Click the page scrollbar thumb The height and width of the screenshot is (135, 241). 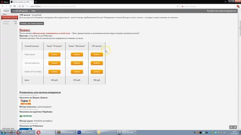(239, 28)
